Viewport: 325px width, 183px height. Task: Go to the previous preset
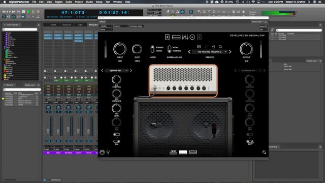pyautogui.click(x=189, y=52)
